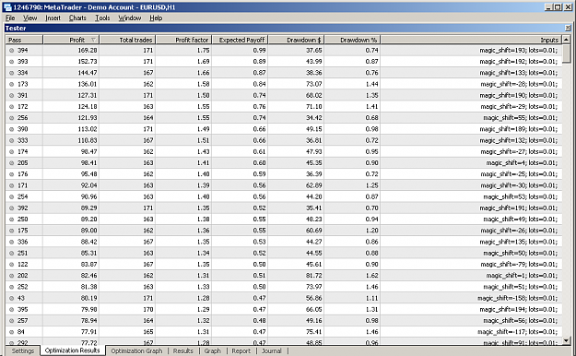Click the pass 334 row icon
This screenshot has width=576, height=356.
coord(11,73)
